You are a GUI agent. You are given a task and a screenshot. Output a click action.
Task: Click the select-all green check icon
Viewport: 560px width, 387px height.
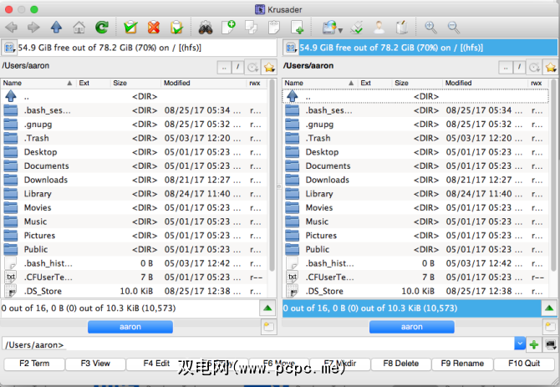[x=130, y=27]
